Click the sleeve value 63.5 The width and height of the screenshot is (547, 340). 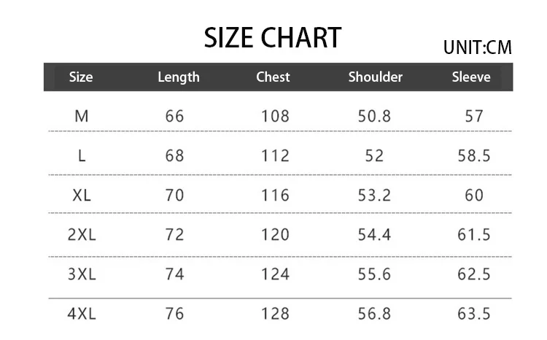[475, 314]
